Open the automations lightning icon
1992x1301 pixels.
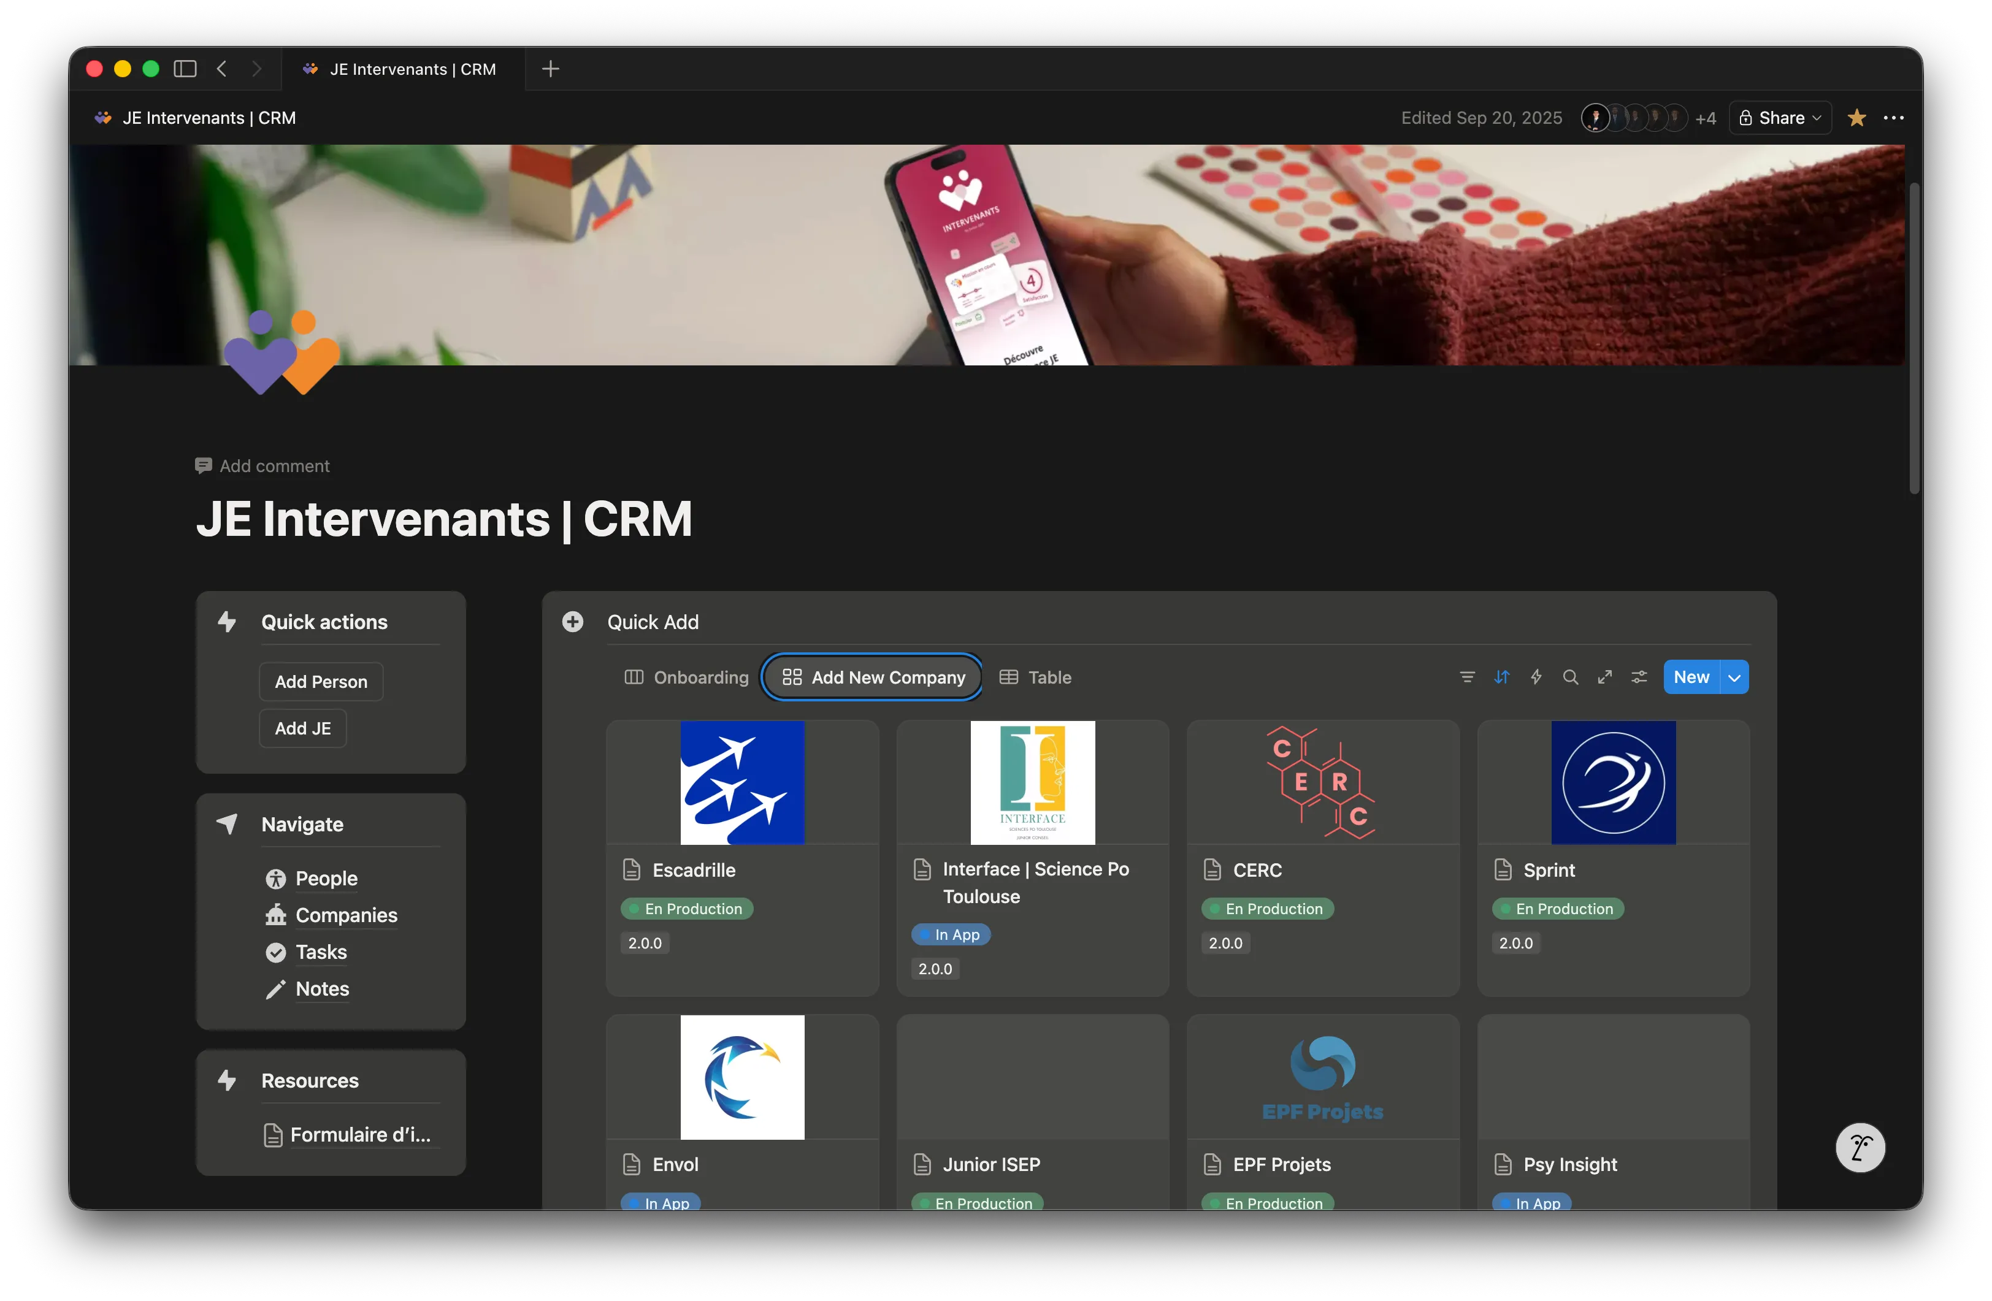click(x=1537, y=677)
